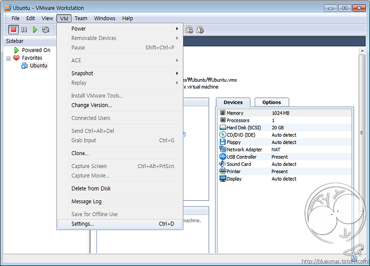The height and width of the screenshot is (266, 370).
Task: Click the Display monitor icon
Action: tap(223, 179)
